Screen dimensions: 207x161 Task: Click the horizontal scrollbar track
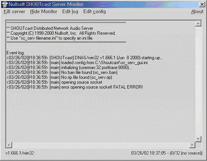point(101,145)
